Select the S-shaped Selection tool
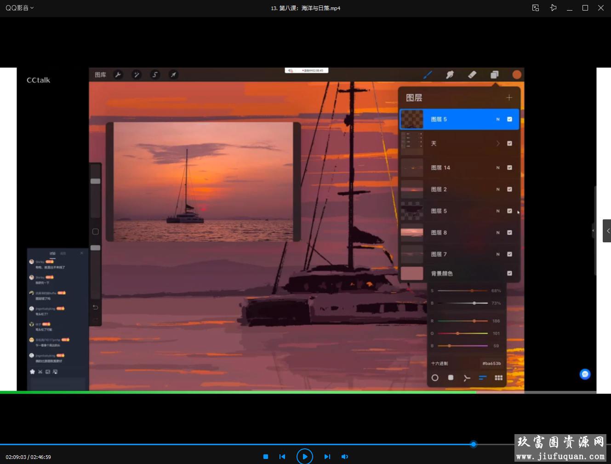 coord(155,74)
